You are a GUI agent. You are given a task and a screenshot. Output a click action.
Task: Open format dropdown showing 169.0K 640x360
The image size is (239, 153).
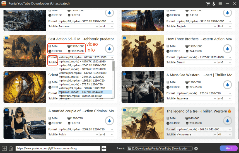tap(204, 129)
